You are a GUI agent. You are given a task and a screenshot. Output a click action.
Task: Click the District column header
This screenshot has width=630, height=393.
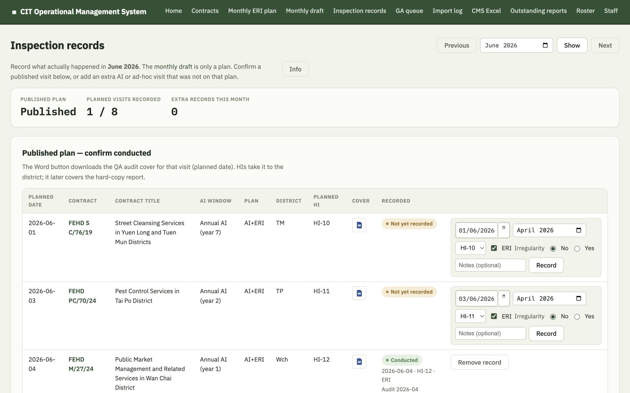coord(289,201)
